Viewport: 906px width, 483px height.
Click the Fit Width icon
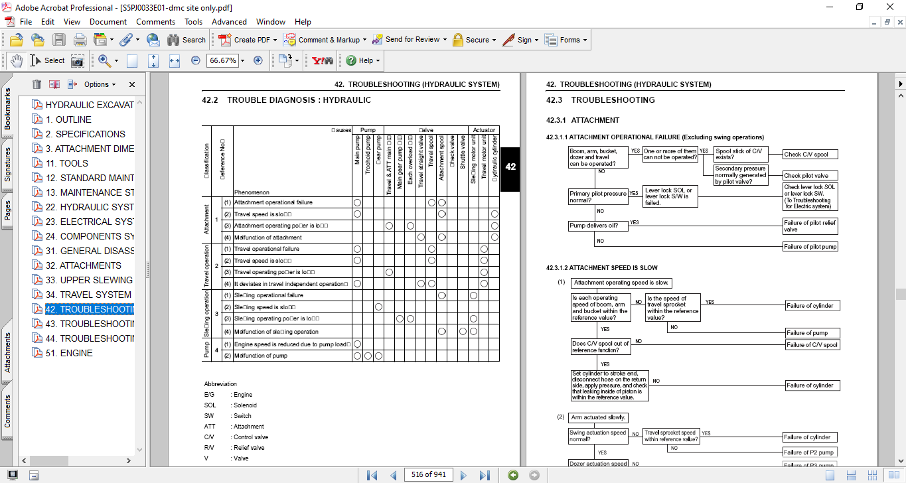click(x=175, y=60)
